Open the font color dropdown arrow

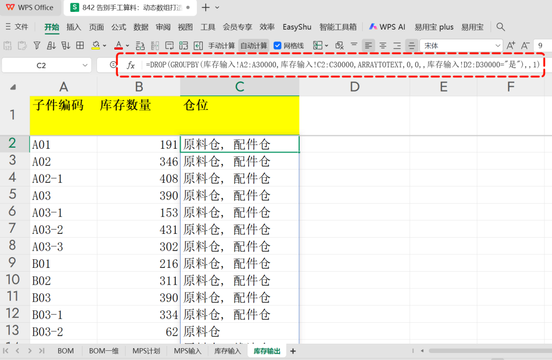[127, 46]
